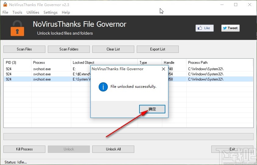Minimize the File Governor window
The image size is (257, 165).
tap(222, 5)
